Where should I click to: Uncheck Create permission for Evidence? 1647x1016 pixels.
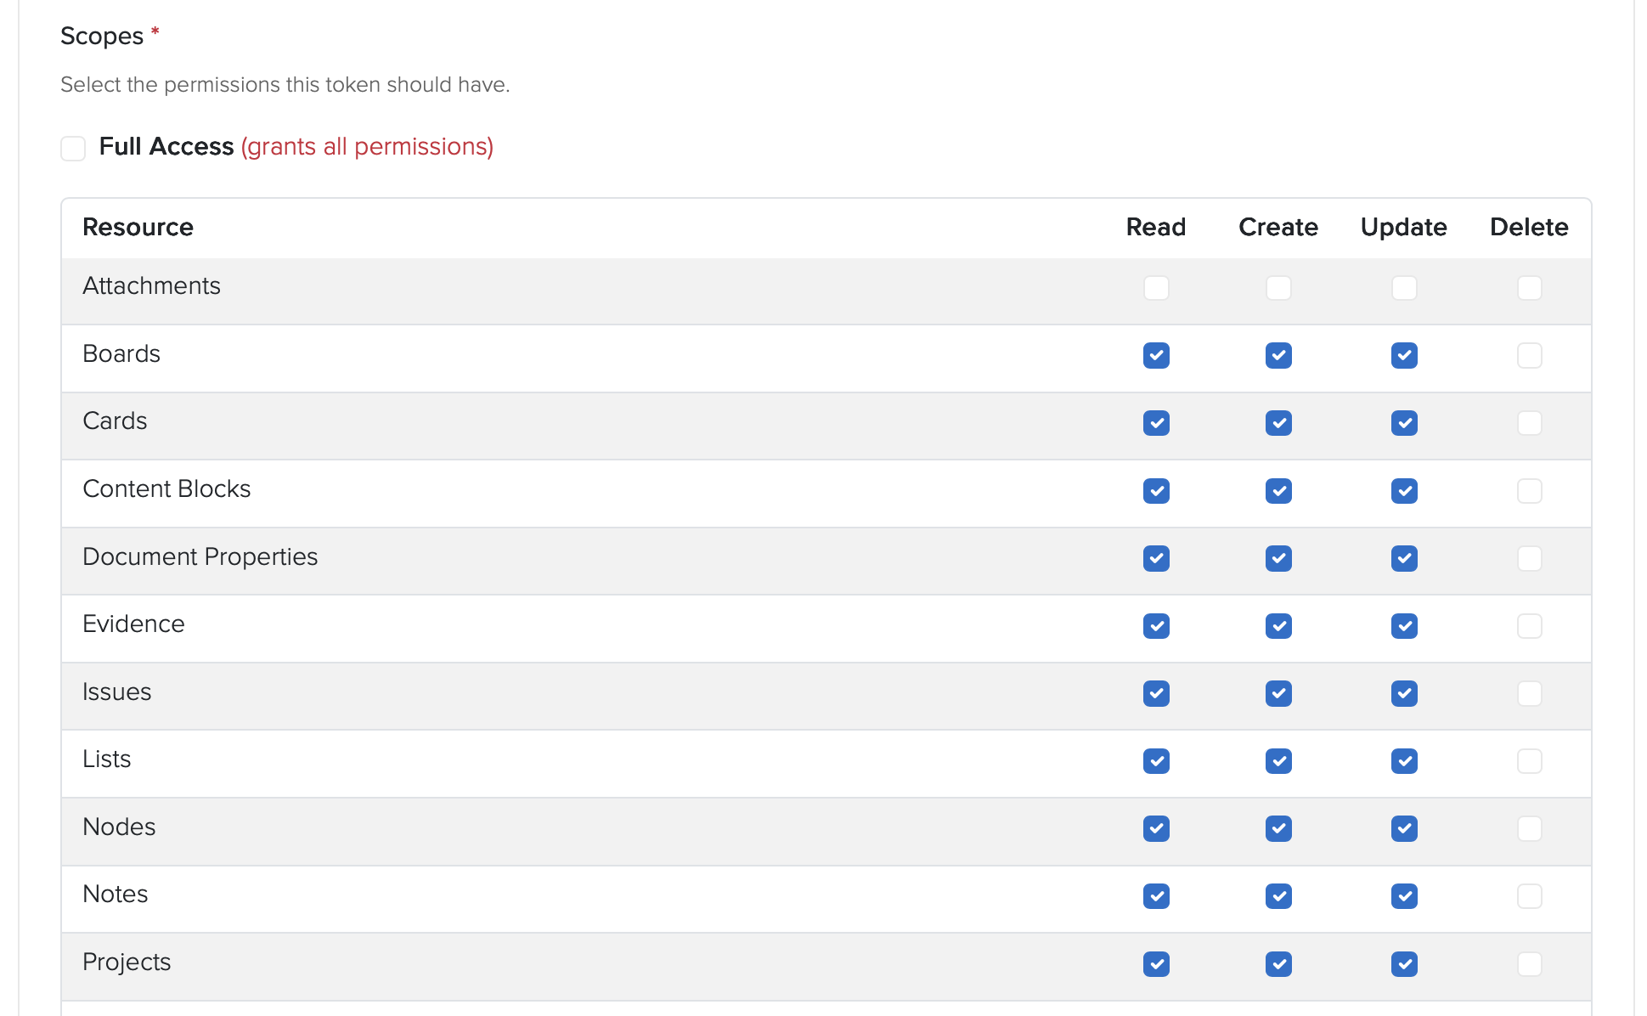click(1278, 626)
